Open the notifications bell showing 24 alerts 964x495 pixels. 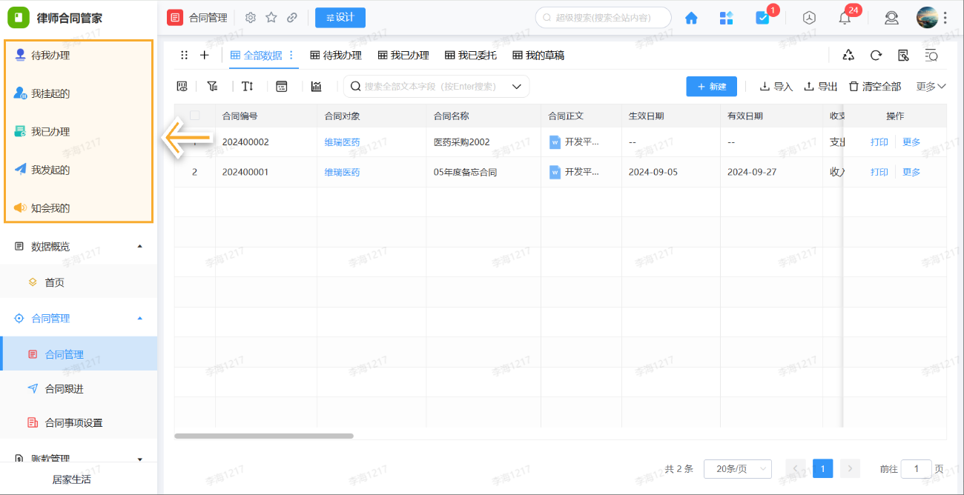845,18
